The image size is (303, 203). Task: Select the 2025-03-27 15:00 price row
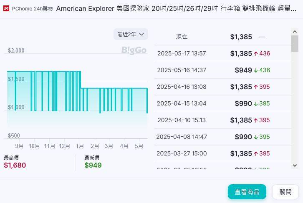point(222,153)
